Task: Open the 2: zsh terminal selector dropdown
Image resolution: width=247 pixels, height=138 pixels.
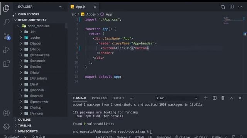Action: coord(177,98)
